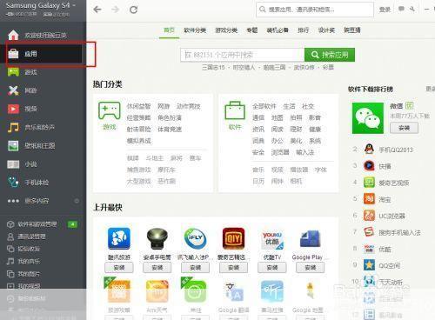Open the 腾讯旅游 app icon

click(x=119, y=239)
